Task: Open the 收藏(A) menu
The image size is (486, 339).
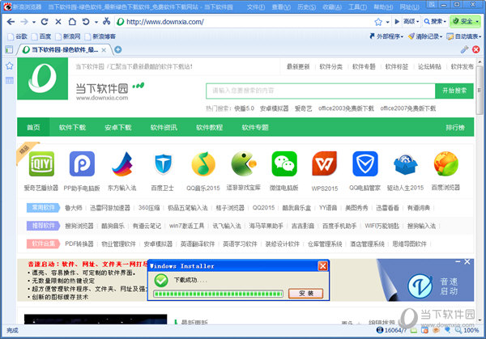Action: click(x=332, y=6)
